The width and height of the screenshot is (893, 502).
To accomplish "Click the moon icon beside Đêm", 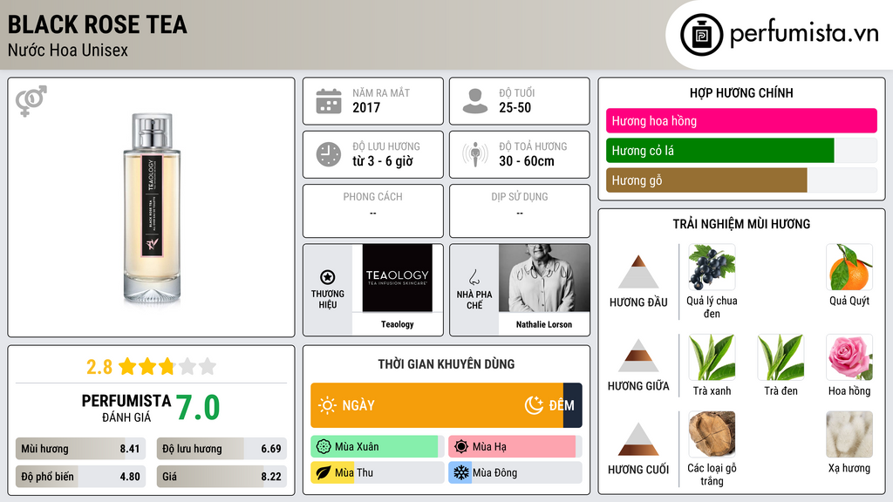I will (x=534, y=405).
